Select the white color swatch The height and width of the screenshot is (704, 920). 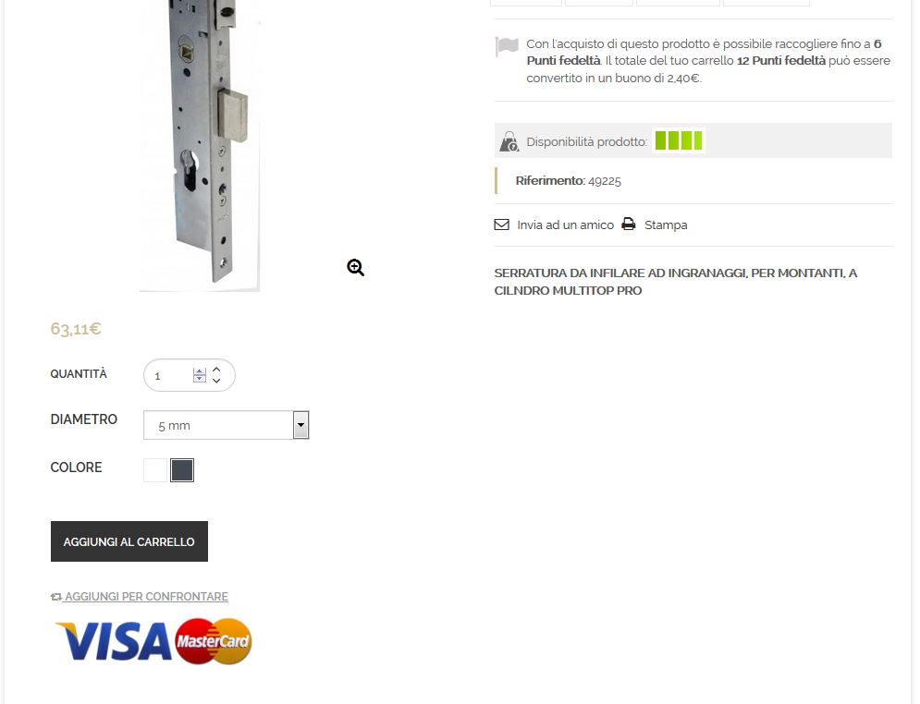(x=155, y=470)
